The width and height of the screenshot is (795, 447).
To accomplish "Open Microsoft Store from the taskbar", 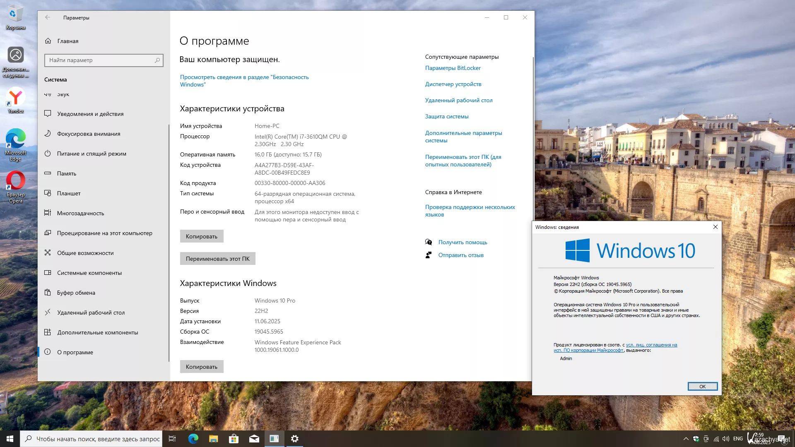I will click(234, 439).
